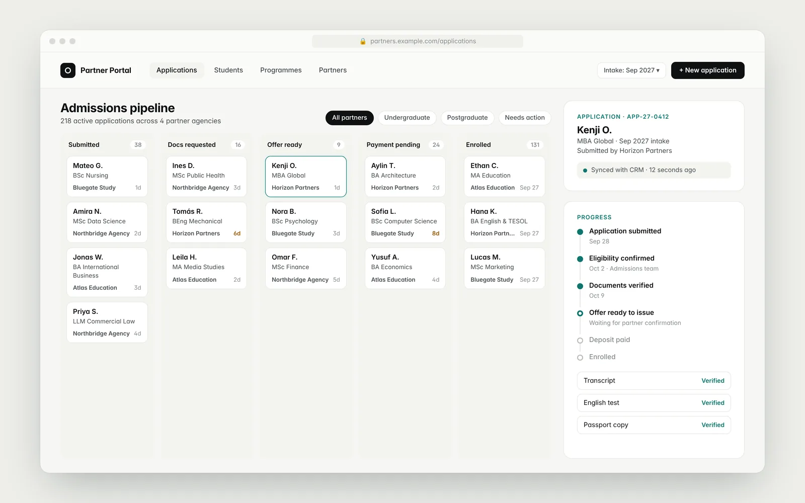Filter by Undergraduate applications

pyautogui.click(x=407, y=118)
